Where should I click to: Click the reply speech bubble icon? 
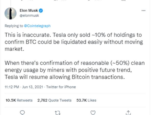22,112
